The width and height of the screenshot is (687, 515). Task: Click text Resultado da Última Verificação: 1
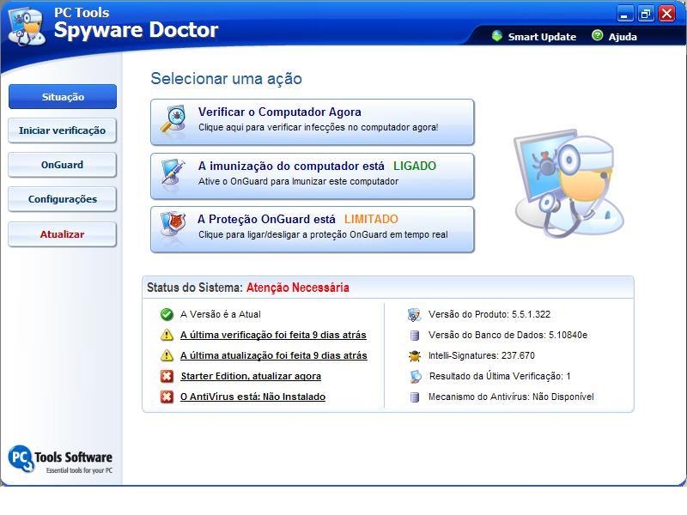tap(500, 376)
